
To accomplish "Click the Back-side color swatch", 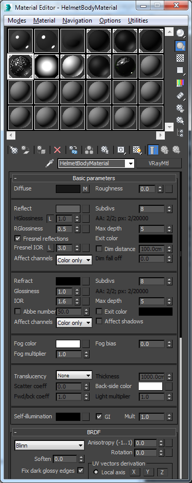I will 151,387.
